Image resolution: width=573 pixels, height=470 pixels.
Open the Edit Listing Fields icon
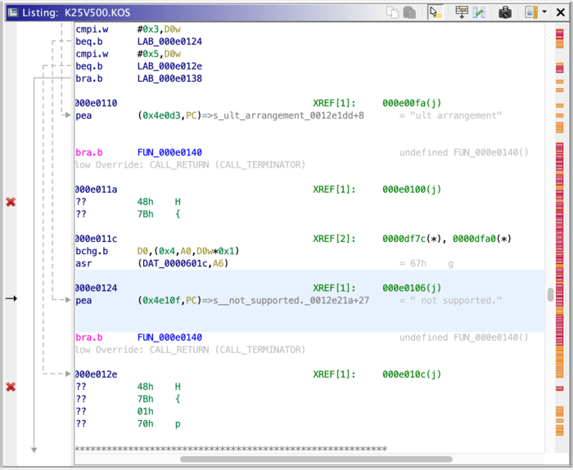pyautogui.click(x=462, y=12)
